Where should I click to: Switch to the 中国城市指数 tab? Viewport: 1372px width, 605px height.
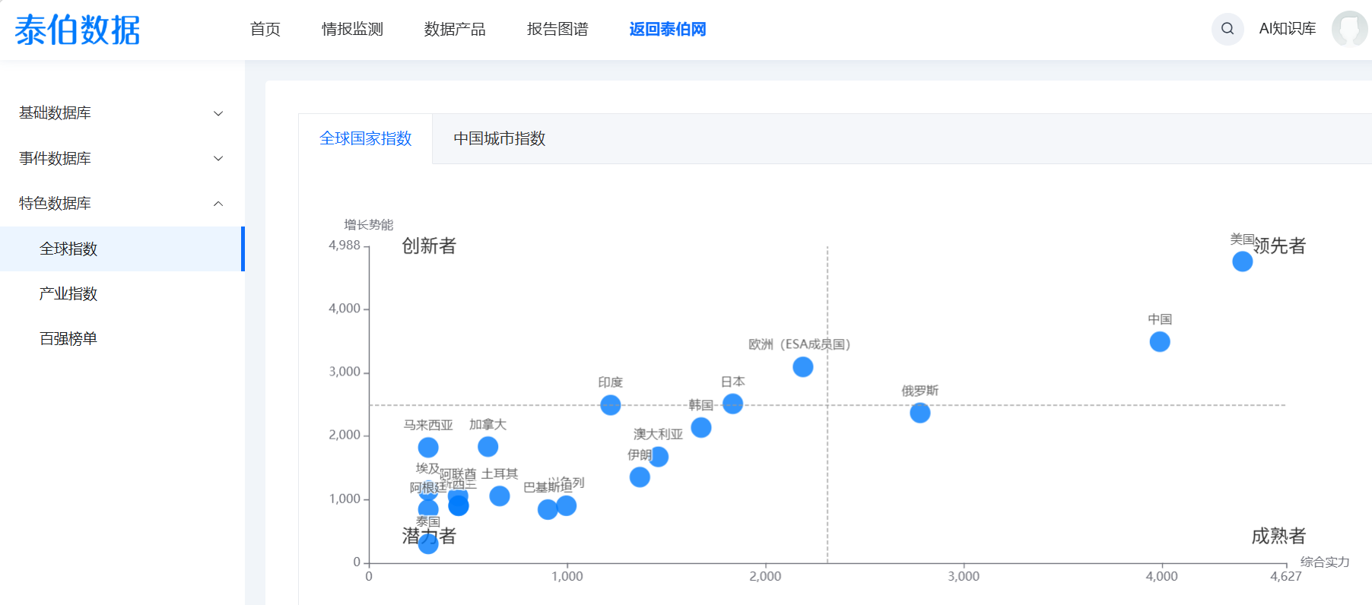499,138
